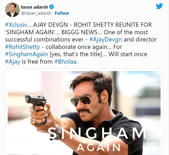169x155 pixels.
Task: Open the attached Singham Again poster image
Action: point(84,113)
